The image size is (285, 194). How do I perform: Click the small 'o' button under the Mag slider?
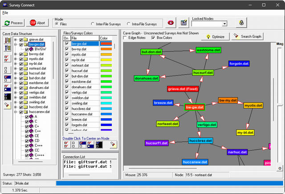[x=280, y=168]
